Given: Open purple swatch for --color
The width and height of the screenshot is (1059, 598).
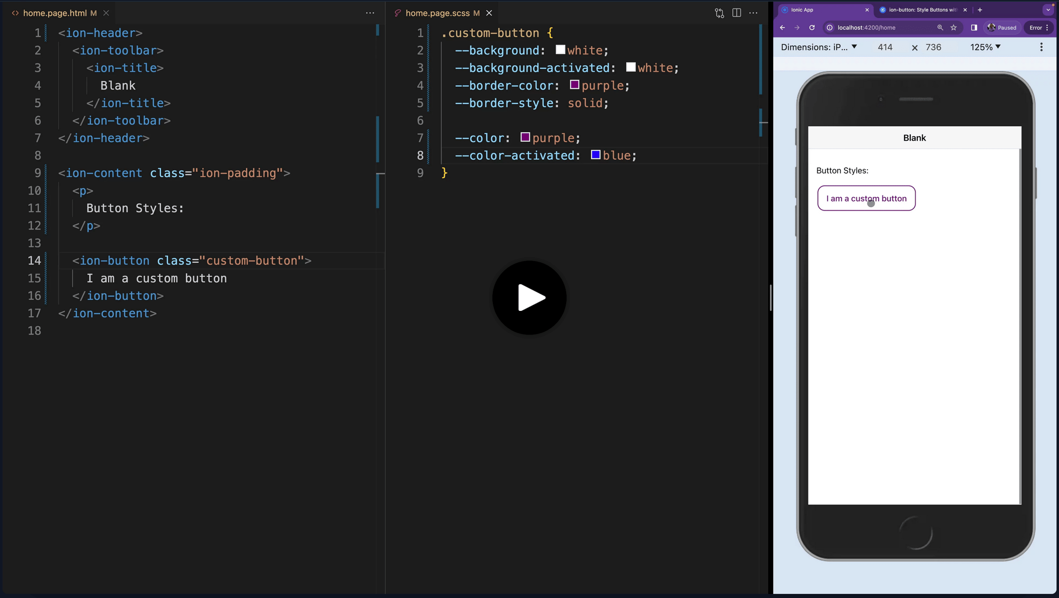Looking at the screenshot, I should [x=525, y=137].
